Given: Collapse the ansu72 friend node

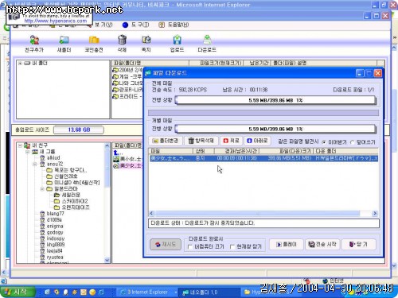Looking at the screenshot, I should (35, 164).
